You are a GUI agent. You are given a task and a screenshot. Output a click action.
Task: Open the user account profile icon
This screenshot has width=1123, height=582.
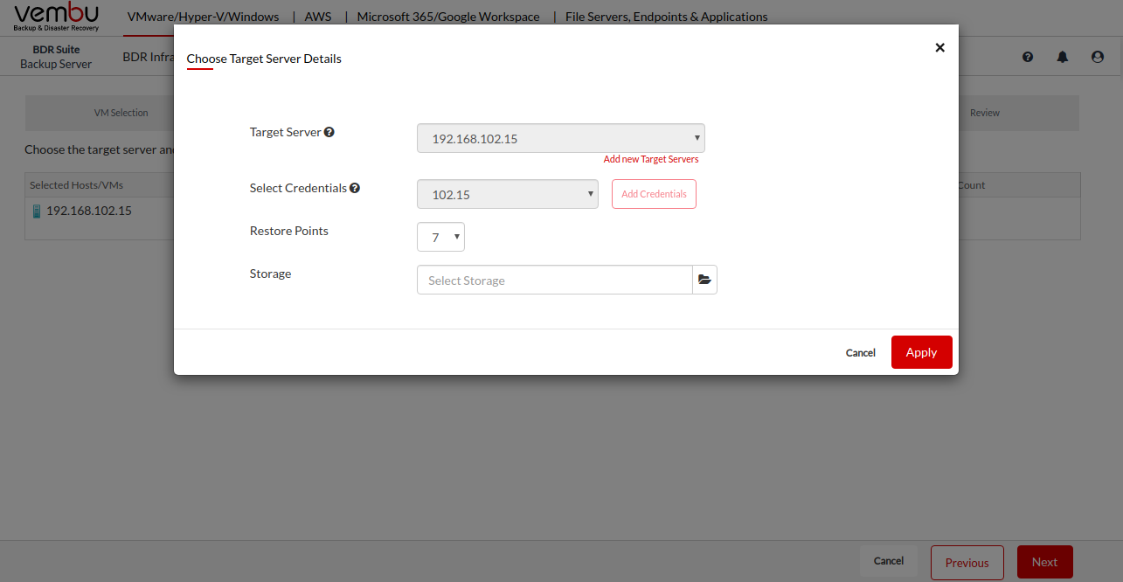coord(1098,57)
